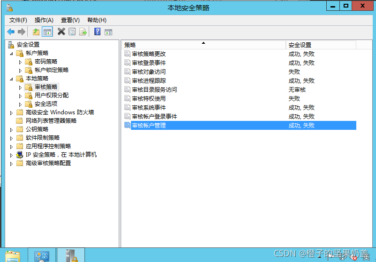Click the policy icon beside 审核特权使用
This screenshot has width=376, height=262.
pyautogui.click(x=127, y=98)
